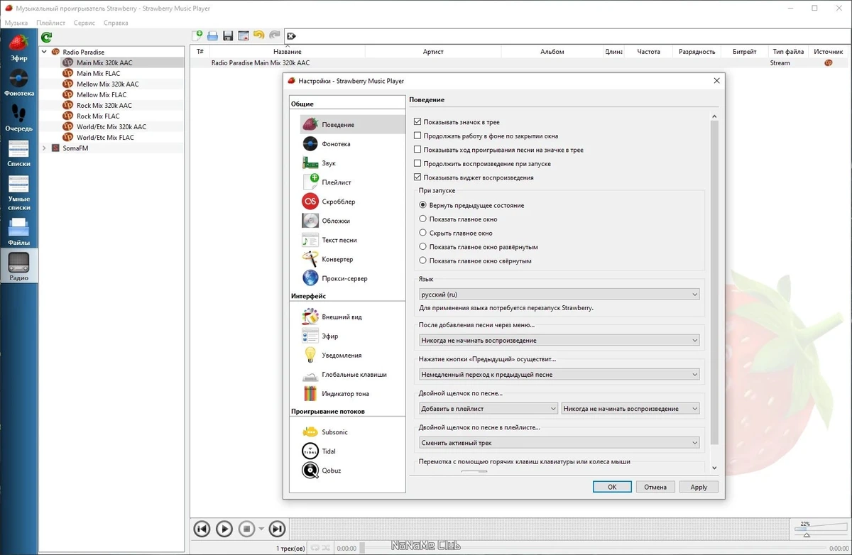Open the Язык language dropdown

tap(559, 295)
